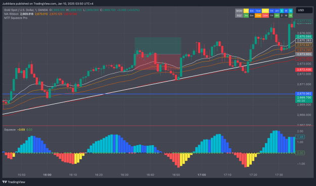Click the 2,677.170 top price label
Screen dimensions: 316x186
point(304,21)
